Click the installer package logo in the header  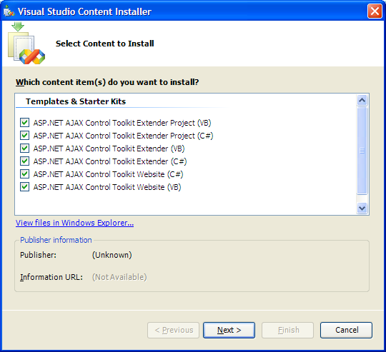(x=26, y=44)
